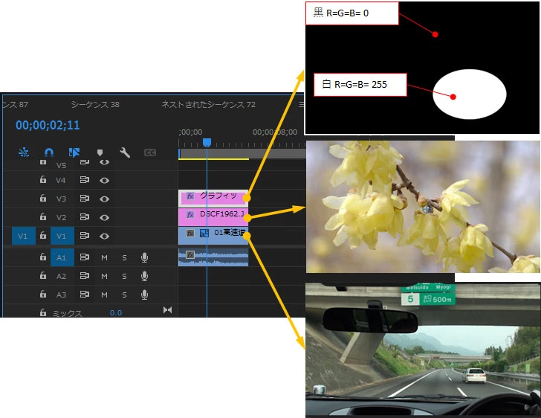Screen dimensions: 541x418
Task: Select track label V3
Action: coord(61,199)
